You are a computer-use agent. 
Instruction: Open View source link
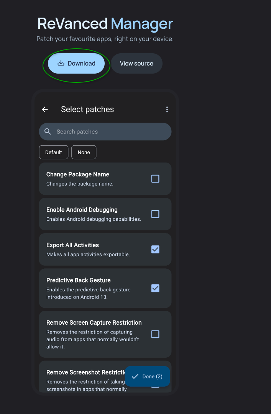tap(136, 63)
